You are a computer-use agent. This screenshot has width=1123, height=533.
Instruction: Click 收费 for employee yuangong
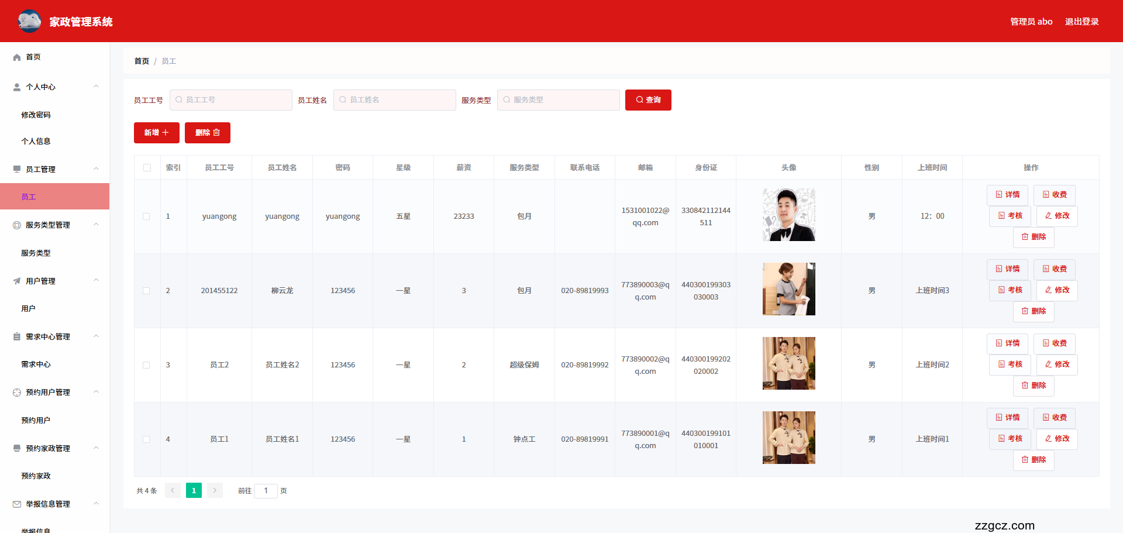pos(1054,195)
